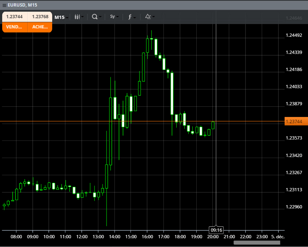The width and height of the screenshot is (308, 247).
Task: Click the EURUSD, M15 title text
Action: 22,5
